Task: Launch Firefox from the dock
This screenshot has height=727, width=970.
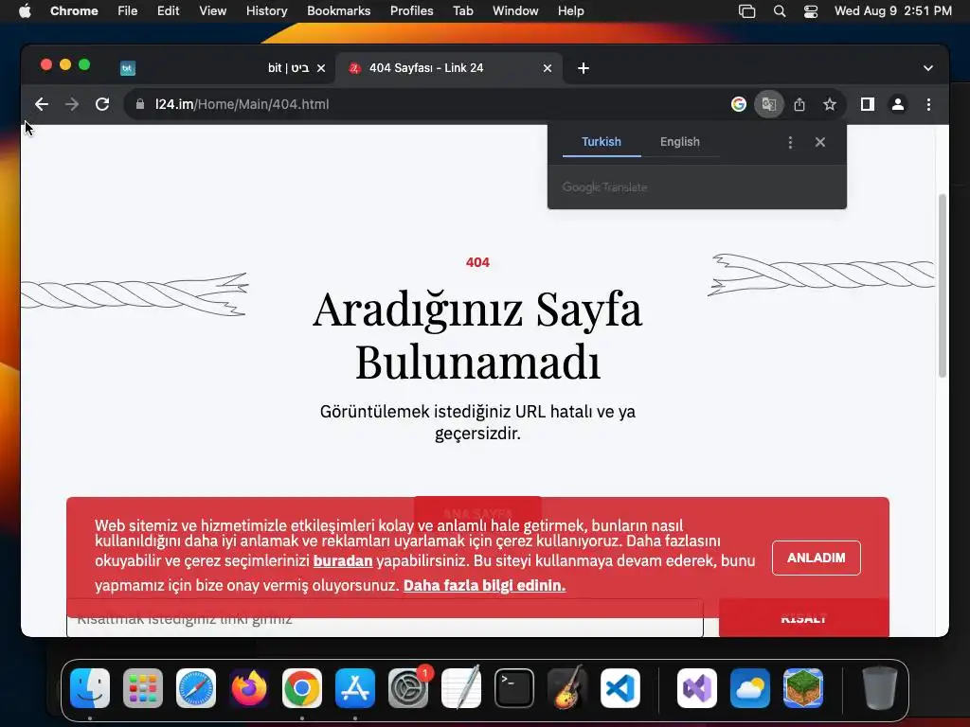Action: point(249,688)
